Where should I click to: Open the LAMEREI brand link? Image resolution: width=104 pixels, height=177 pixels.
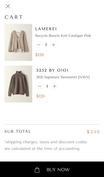point(46,29)
